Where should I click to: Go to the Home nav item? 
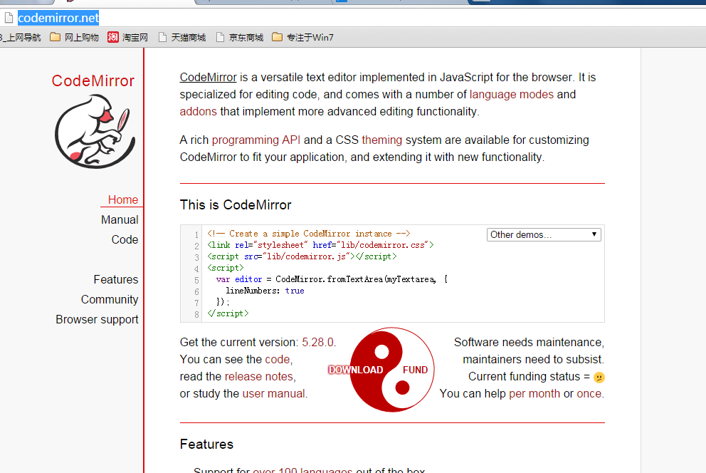(123, 199)
